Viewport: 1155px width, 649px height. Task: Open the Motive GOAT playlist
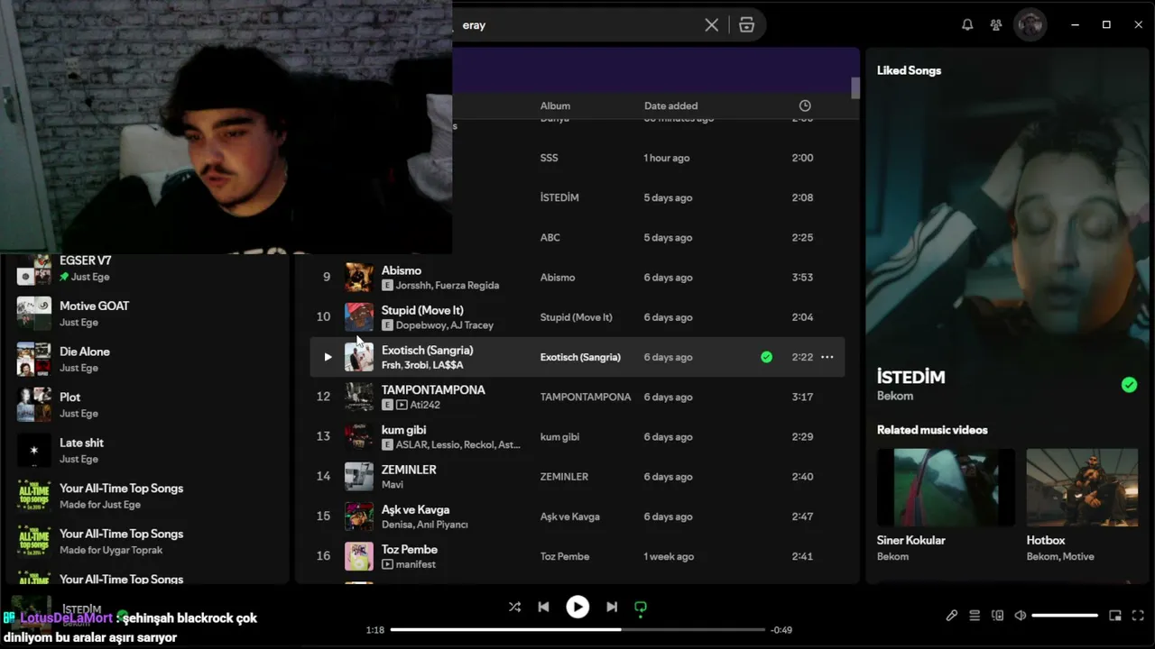point(149,314)
